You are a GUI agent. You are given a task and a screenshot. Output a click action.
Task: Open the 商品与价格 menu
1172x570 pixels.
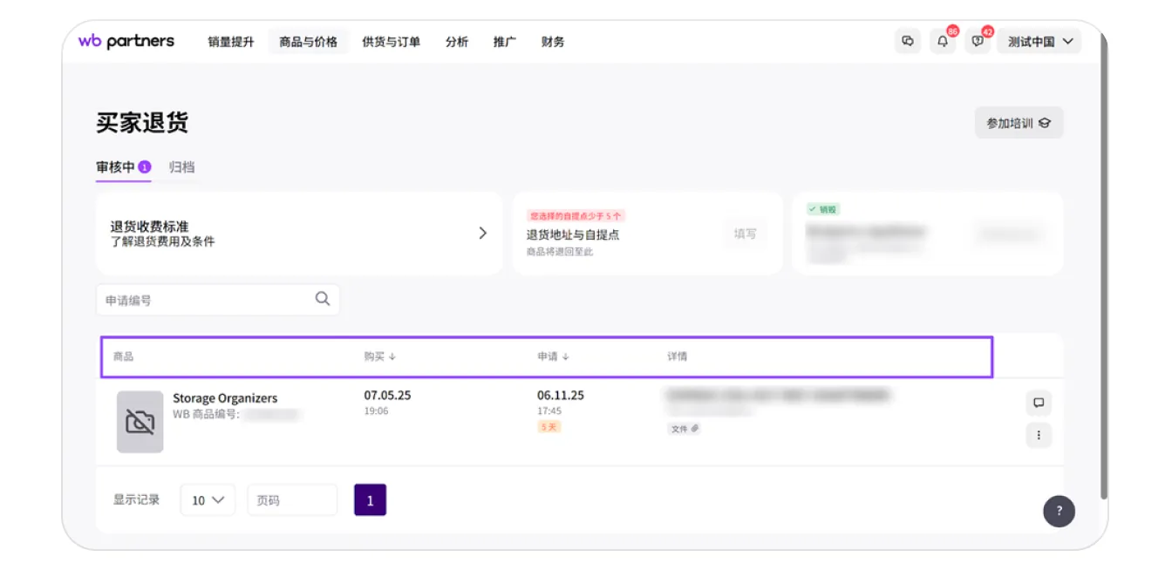click(x=308, y=41)
